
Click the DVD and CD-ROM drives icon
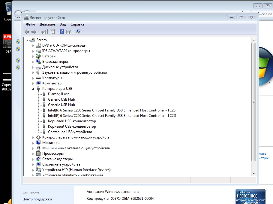(x=38, y=45)
